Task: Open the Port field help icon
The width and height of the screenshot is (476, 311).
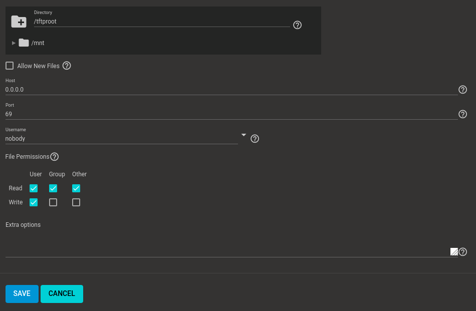Action: pyautogui.click(x=462, y=114)
